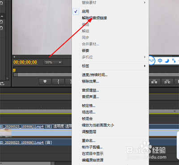Expand the 标签 submenu
Image resolution: width=179 pixels, height=165 pixels.
pyautogui.click(x=111, y=66)
